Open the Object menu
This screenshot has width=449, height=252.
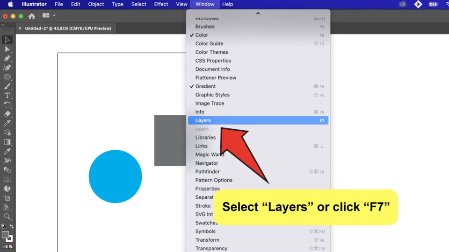pos(96,4)
